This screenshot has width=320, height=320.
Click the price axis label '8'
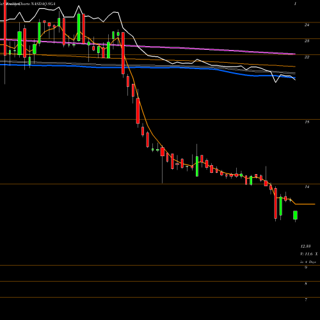click(x=306, y=284)
